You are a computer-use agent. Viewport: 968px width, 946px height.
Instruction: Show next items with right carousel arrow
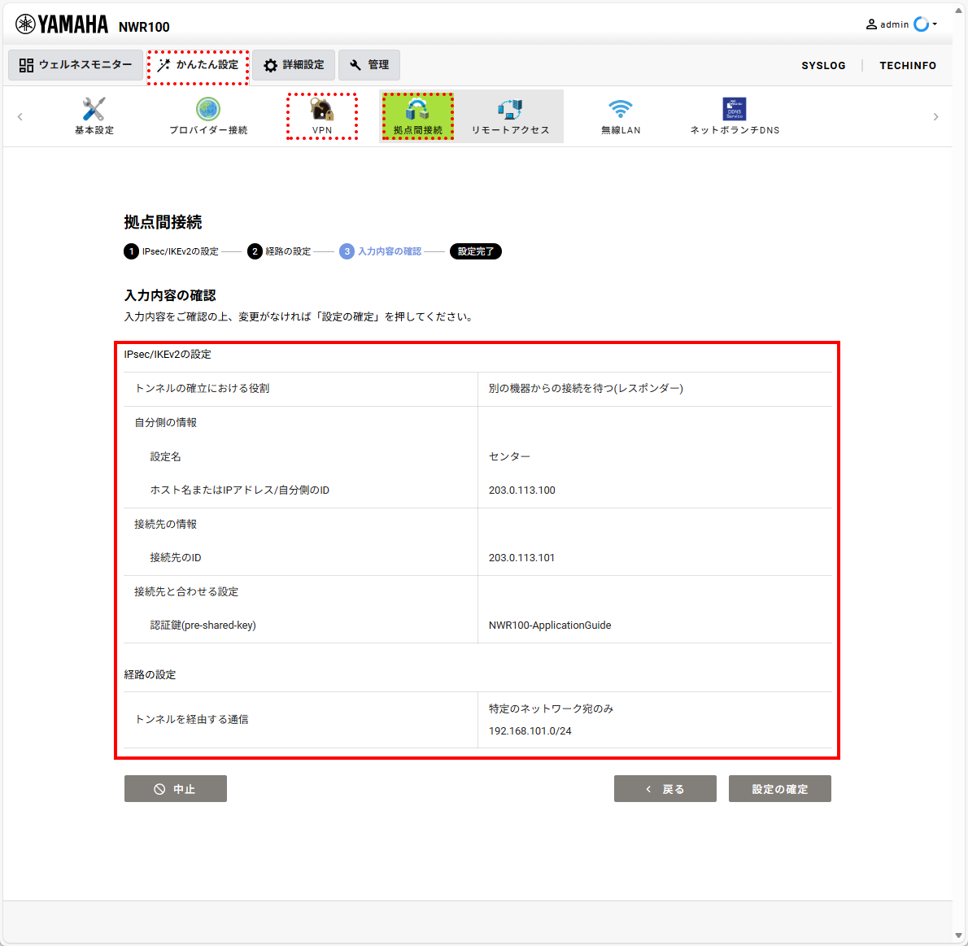936,116
